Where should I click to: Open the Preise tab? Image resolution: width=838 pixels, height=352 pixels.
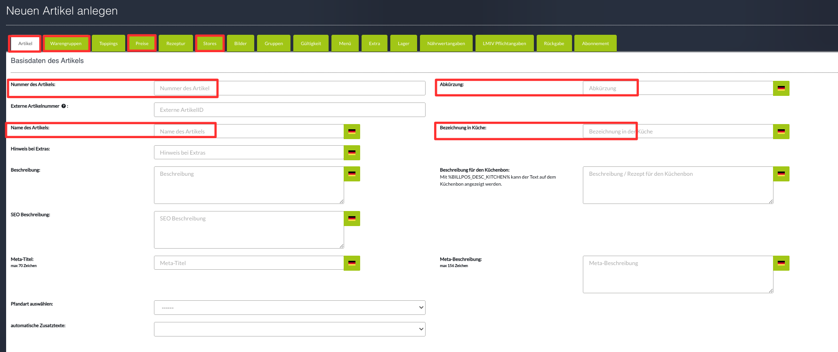(142, 44)
